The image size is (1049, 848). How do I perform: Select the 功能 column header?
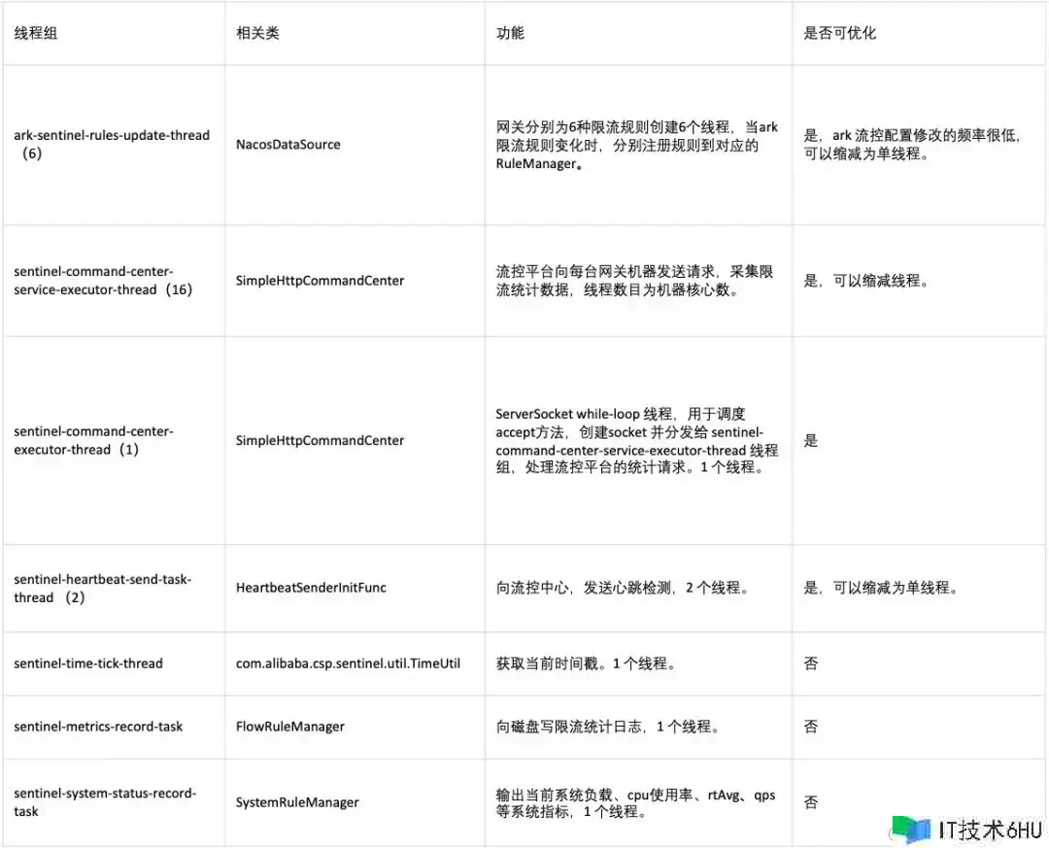pyautogui.click(x=510, y=33)
